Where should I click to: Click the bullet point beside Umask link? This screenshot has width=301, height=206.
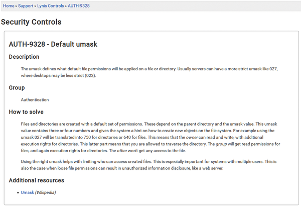(x=18, y=192)
